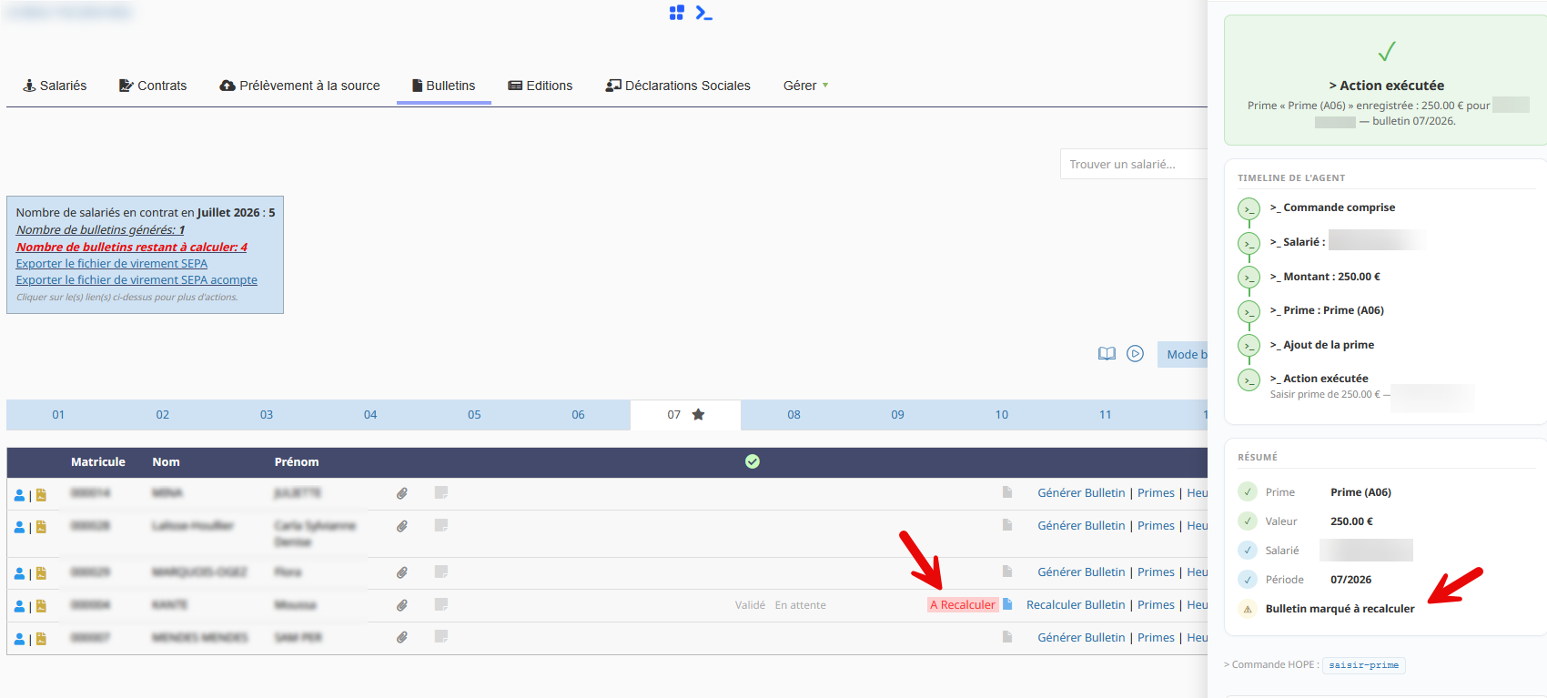This screenshot has height=698, width=1547.
Task: Click Primes link in KANTE row
Action: [1156, 604]
